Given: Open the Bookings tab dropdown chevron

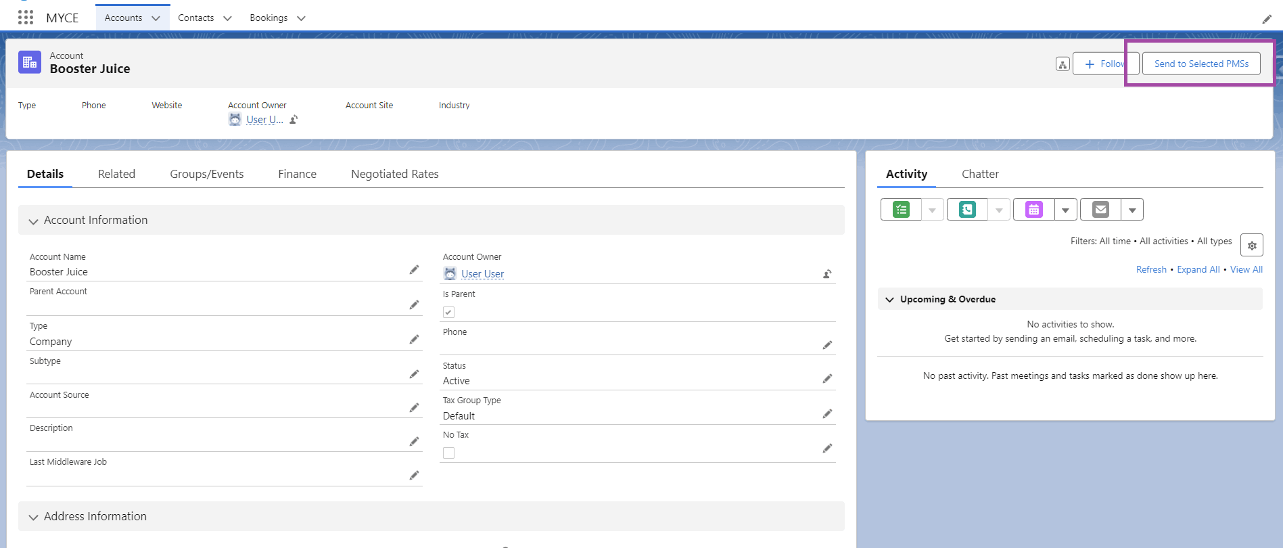Looking at the screenshot, I should click(301, 18).
